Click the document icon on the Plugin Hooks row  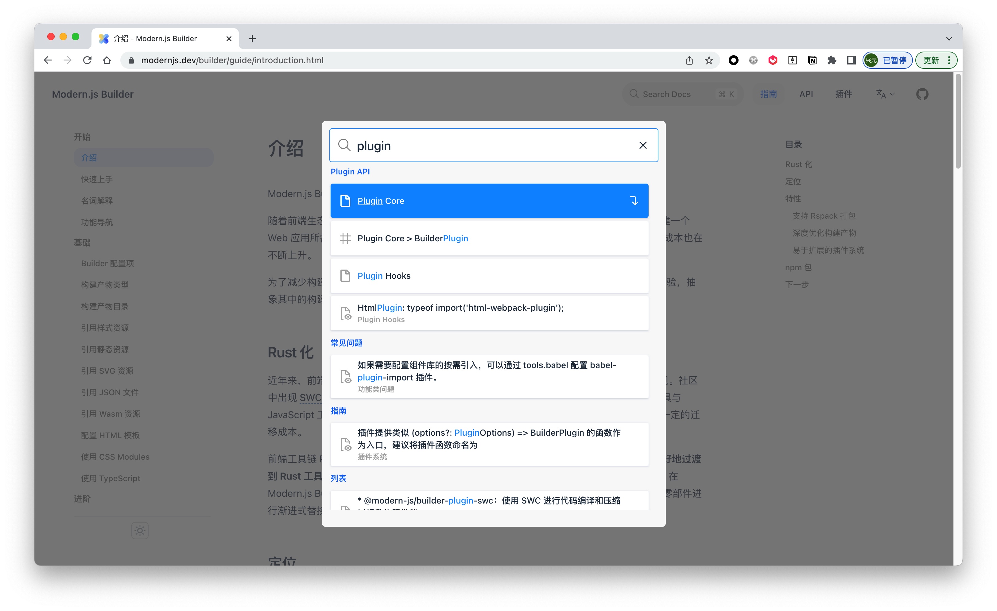point(345,275)
